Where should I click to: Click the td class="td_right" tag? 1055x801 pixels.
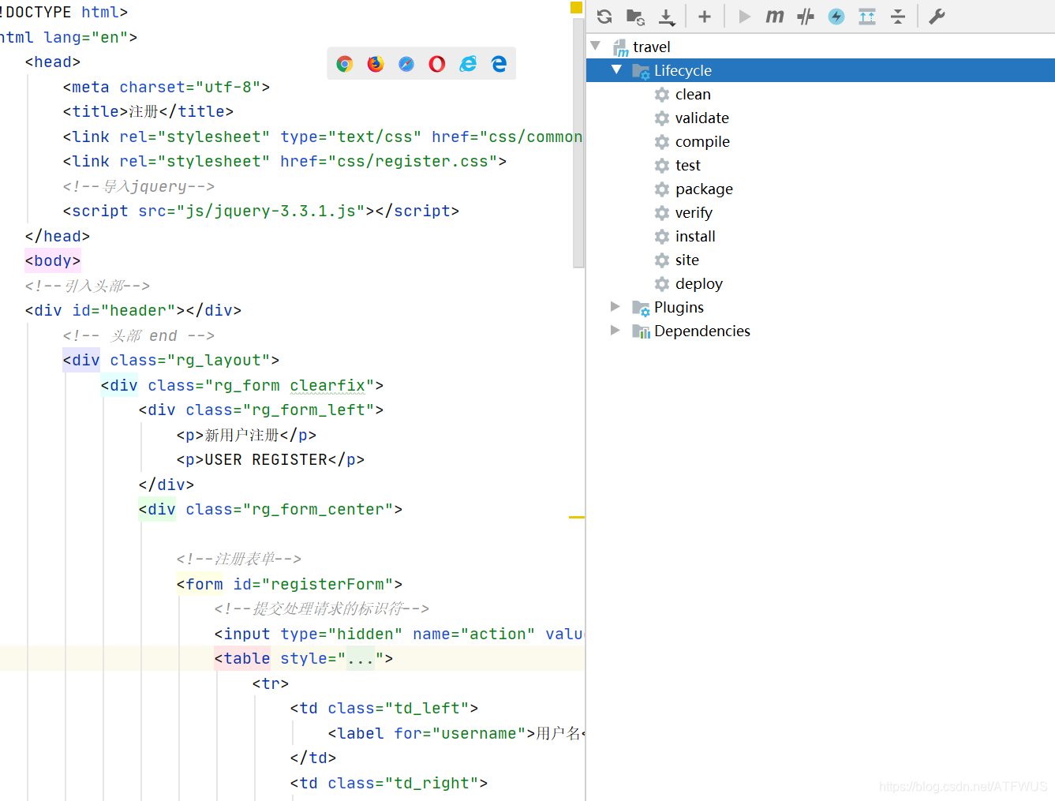(x=389, y=783)
